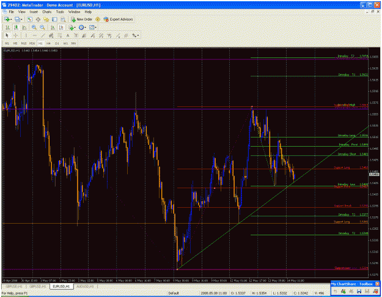
Task: Select the Text tool labeled A
Action: pos(68,35)
